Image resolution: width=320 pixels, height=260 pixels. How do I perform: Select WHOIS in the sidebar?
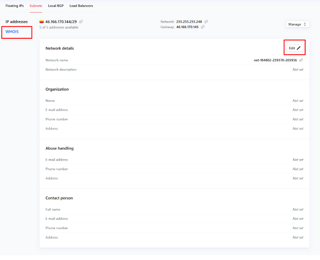(12, 32)
